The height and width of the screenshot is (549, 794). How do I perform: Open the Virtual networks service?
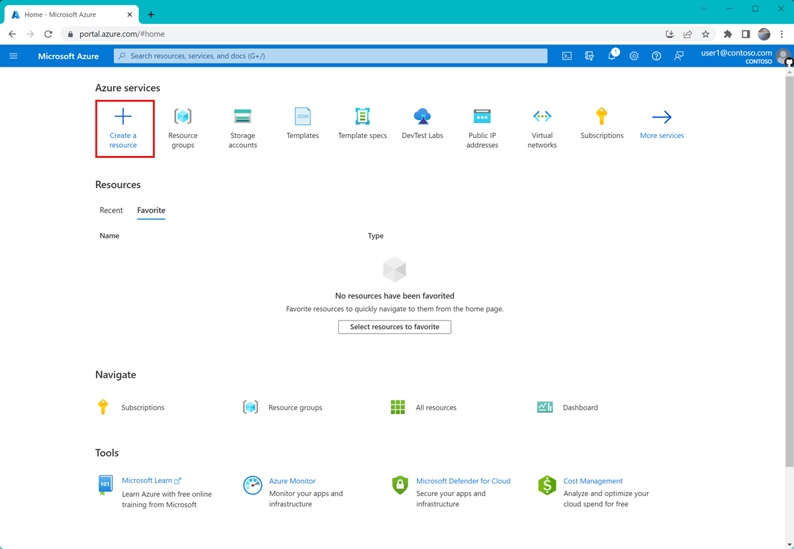point(542,118)
